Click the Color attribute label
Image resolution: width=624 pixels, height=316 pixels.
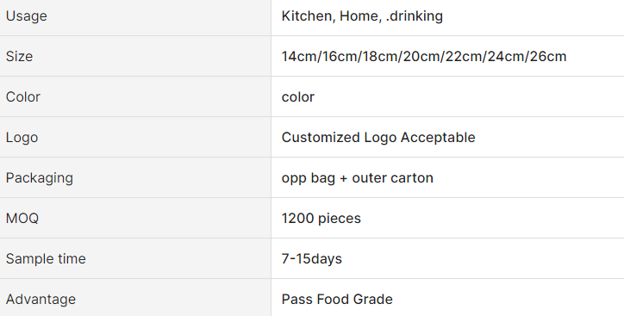(23, 97)
